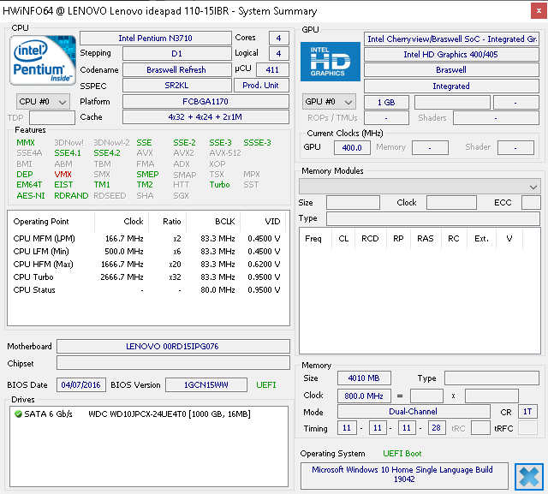
Task: Click the SR2KL SSPEC value
Action: [x=177, y=86]
